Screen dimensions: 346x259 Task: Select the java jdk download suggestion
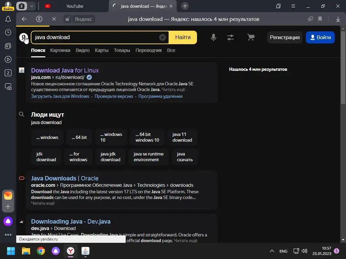[110, 157]
